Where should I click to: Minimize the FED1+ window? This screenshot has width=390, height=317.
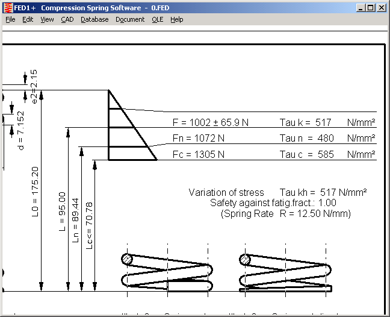(361, 8)
